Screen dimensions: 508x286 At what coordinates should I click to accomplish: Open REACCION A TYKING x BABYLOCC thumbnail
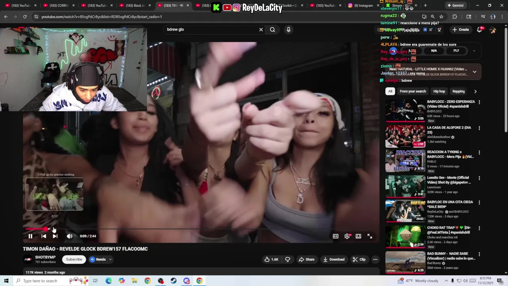pos(405,160)
